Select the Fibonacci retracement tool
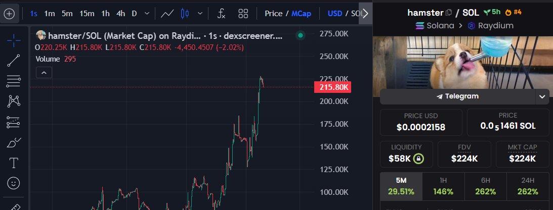553x210 pixels. 13,81
